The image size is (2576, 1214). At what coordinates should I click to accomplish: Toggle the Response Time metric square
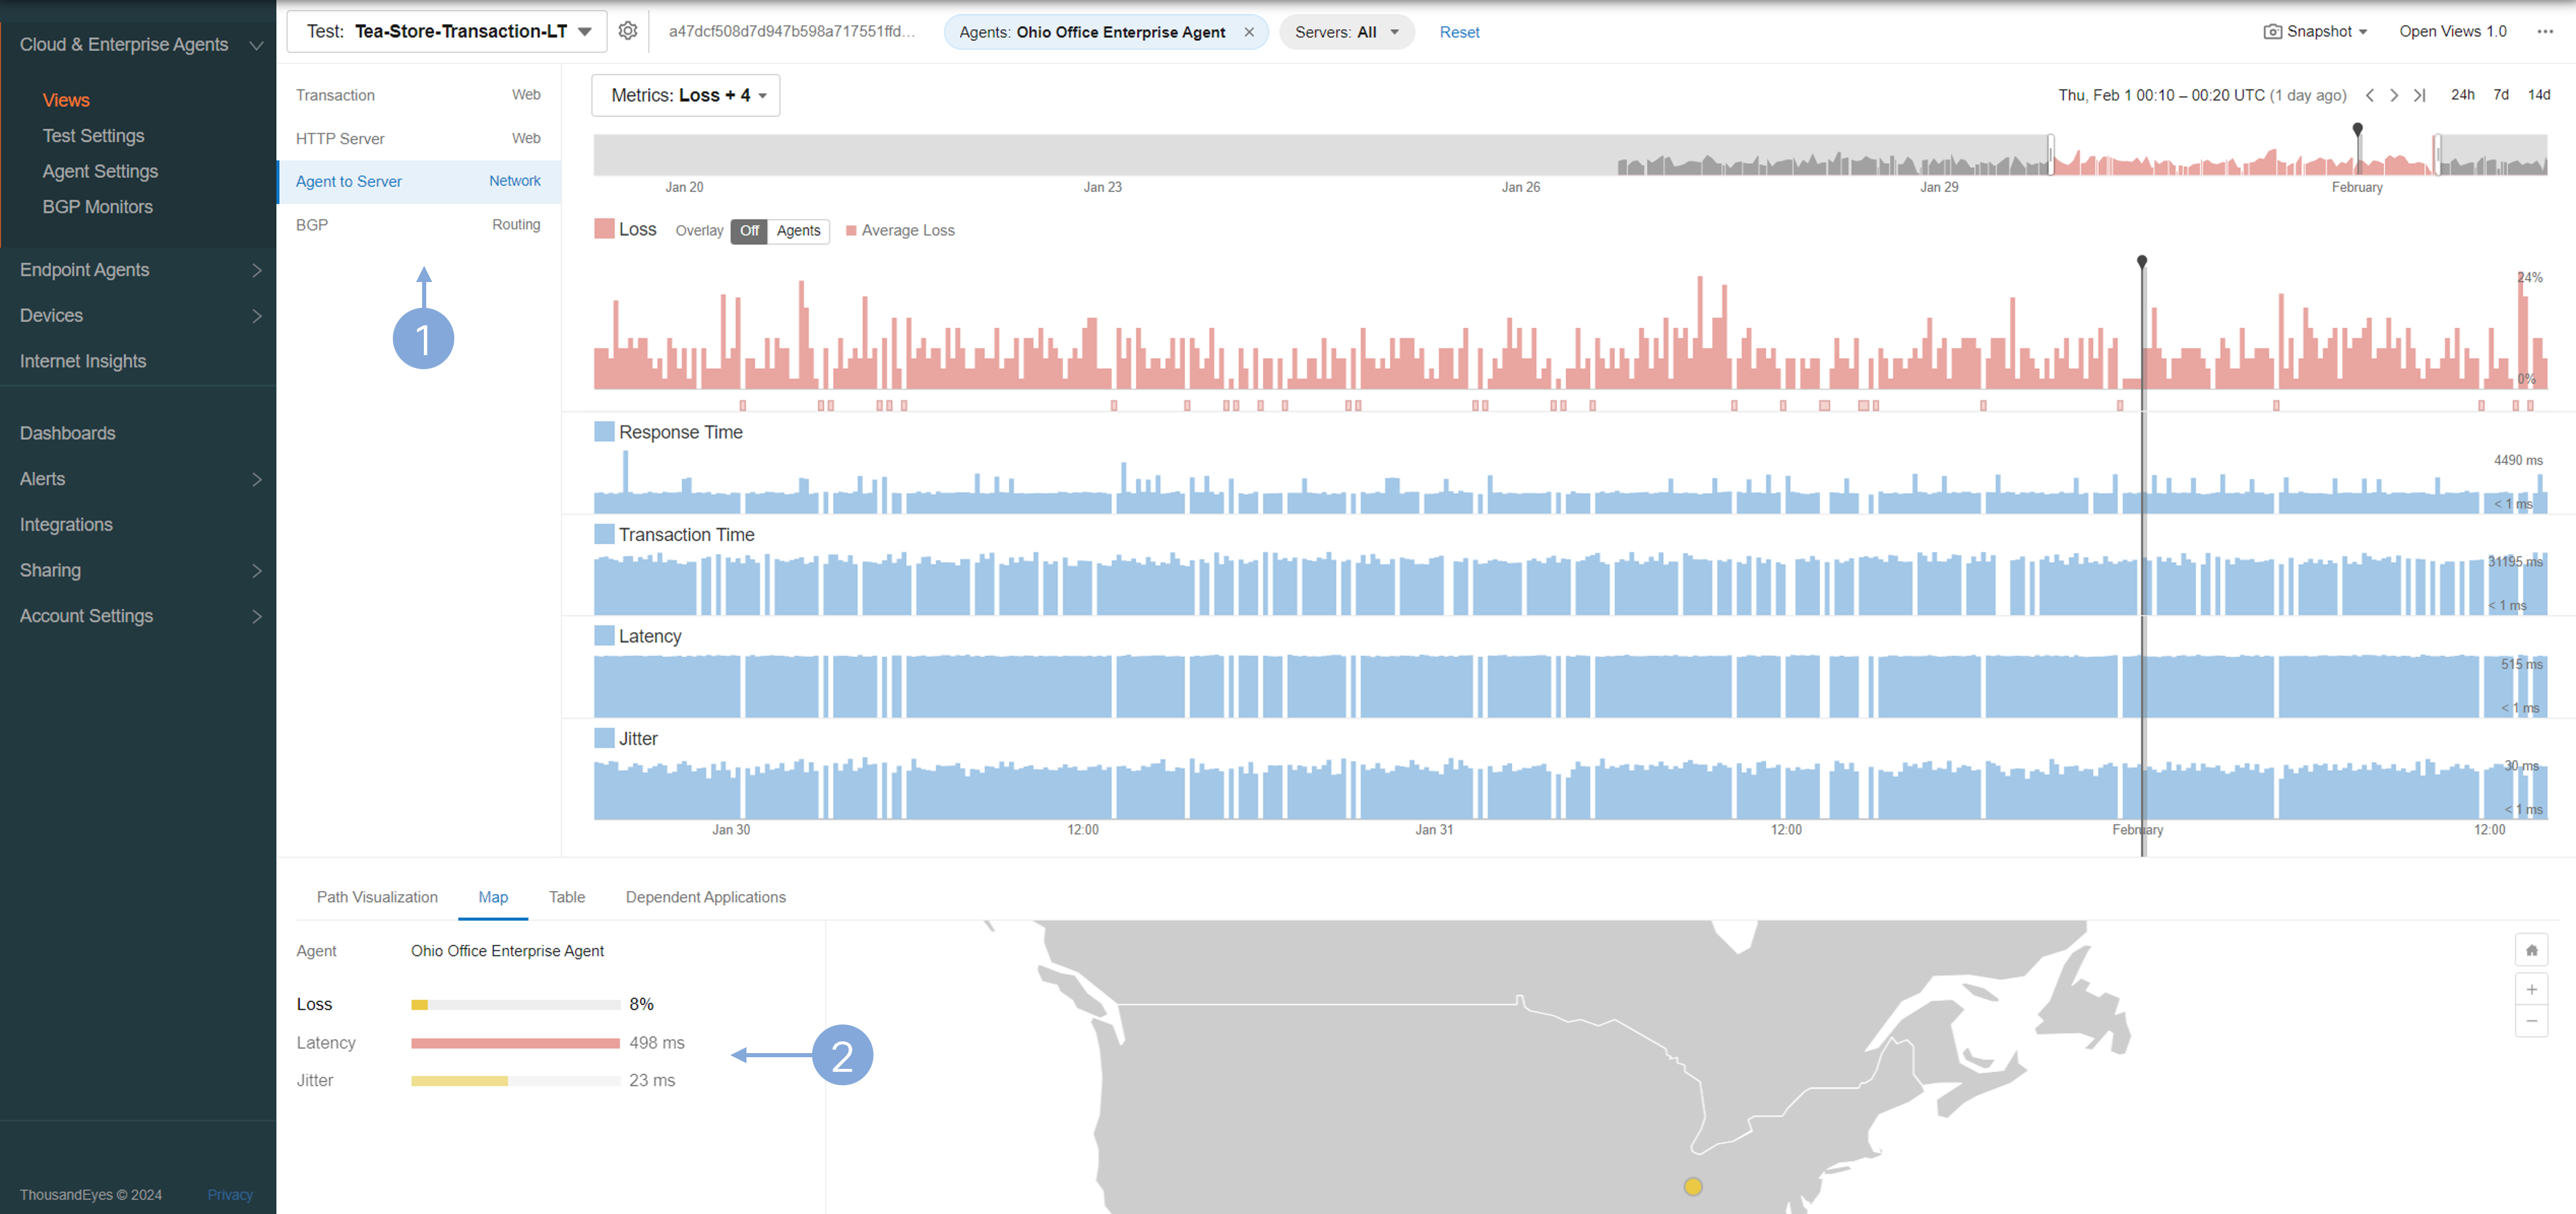[x=604, y=432]
